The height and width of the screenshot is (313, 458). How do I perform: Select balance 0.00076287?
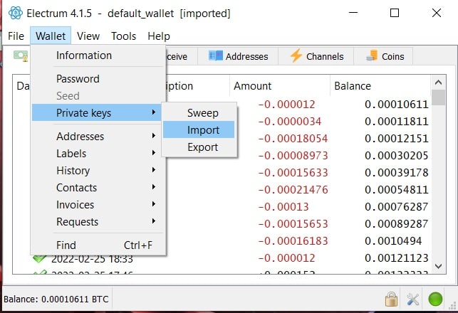[396, 207]
